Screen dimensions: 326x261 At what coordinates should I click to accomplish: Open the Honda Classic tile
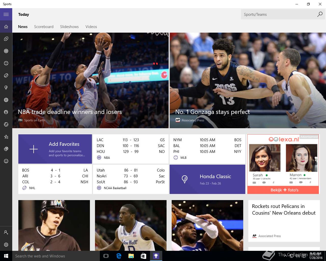207,179
